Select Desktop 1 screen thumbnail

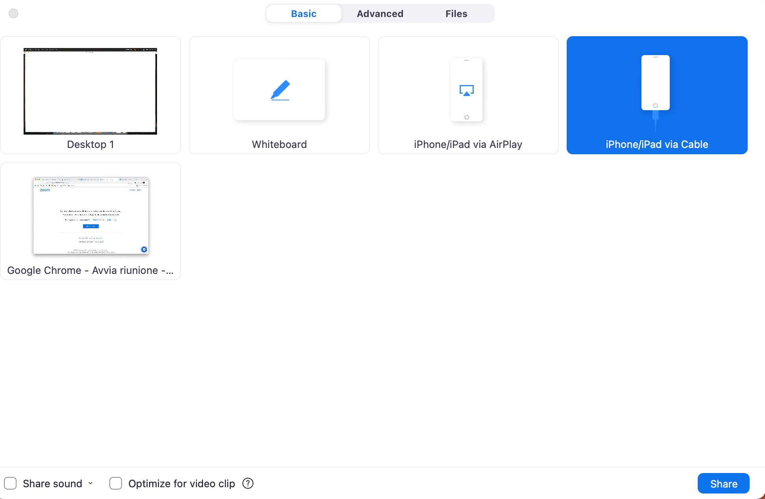(91, 91)
